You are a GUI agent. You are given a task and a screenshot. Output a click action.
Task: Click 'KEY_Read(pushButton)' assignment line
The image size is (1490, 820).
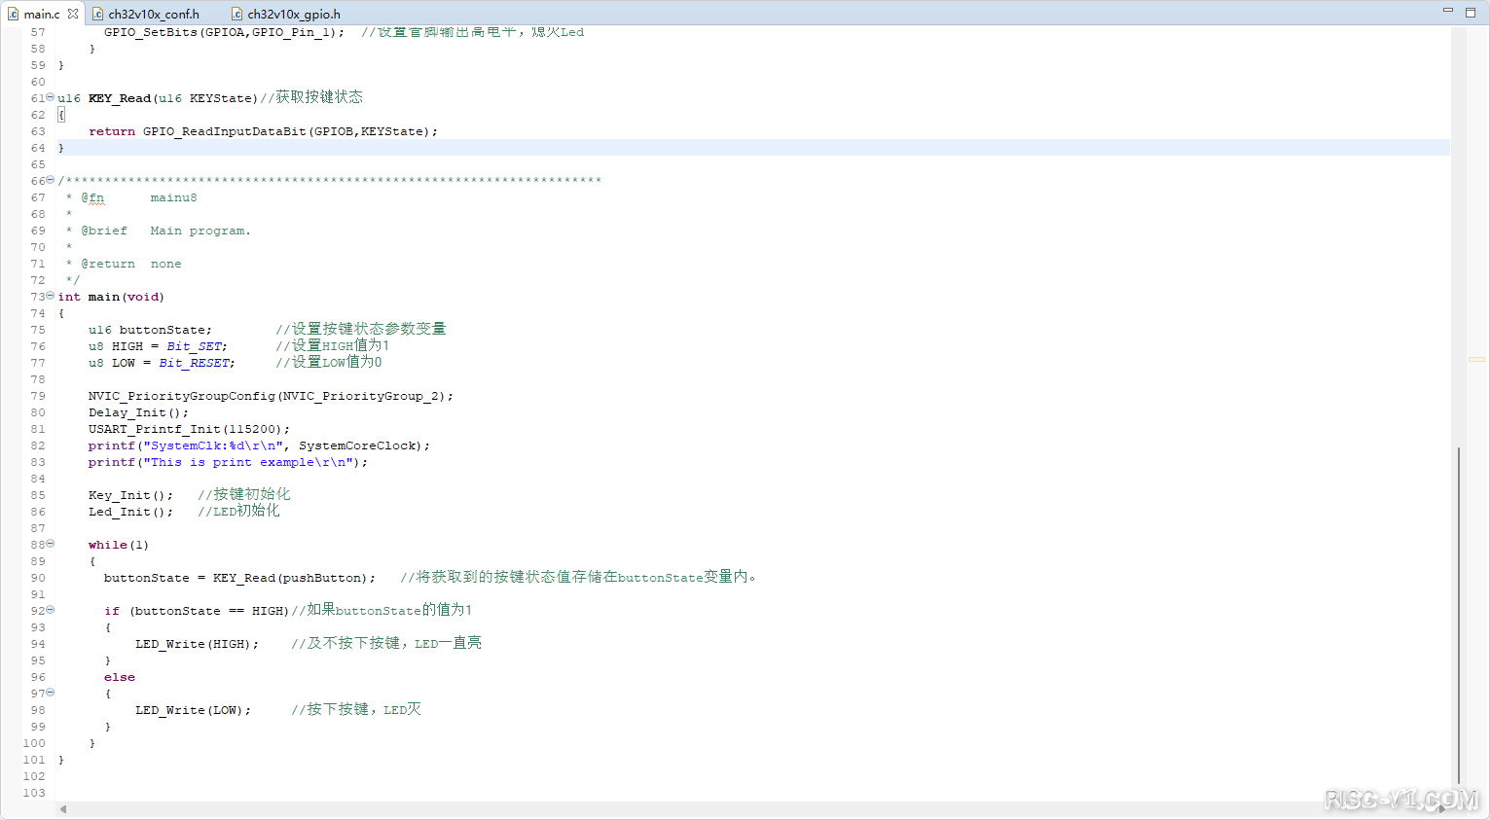239,578
